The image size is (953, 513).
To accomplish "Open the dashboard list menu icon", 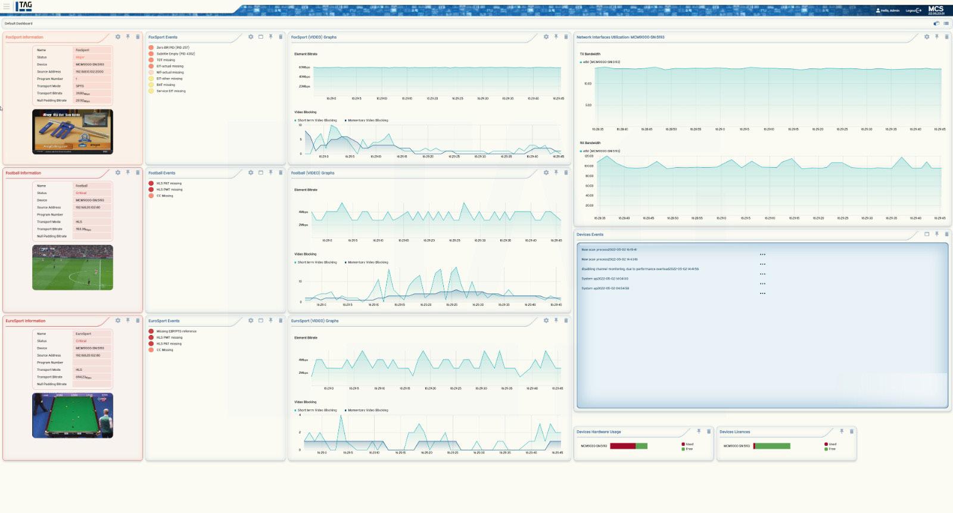I will [x=946, y=24].
